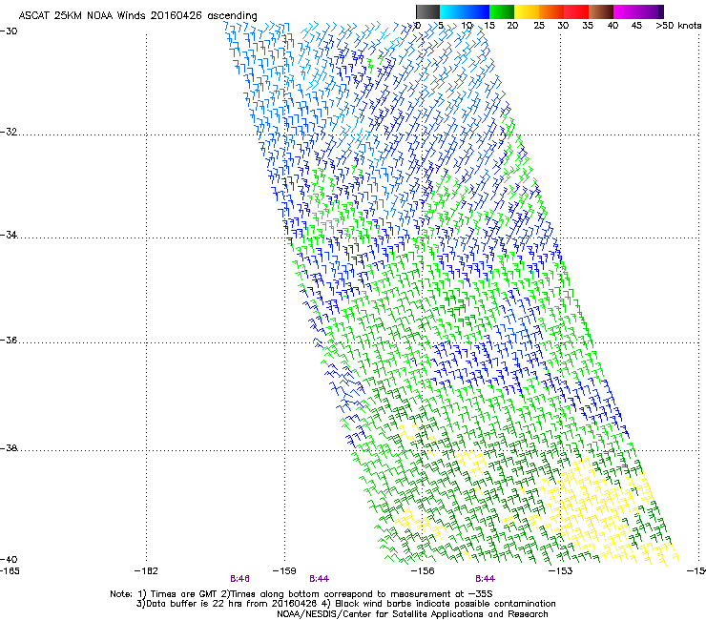This screenshot has height=620, width=706.
Task: Click the note 'Times are GMT' line
Action: coord(301,594)
